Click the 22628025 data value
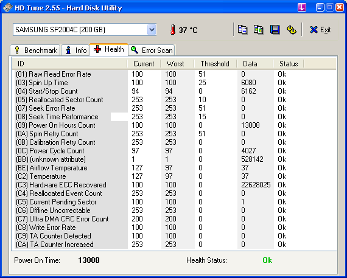Screen dimensions: 347x278 [x=256, y=185]
